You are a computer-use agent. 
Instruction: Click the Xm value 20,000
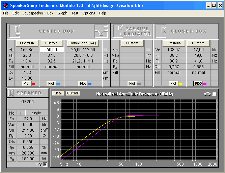[28, 153]
